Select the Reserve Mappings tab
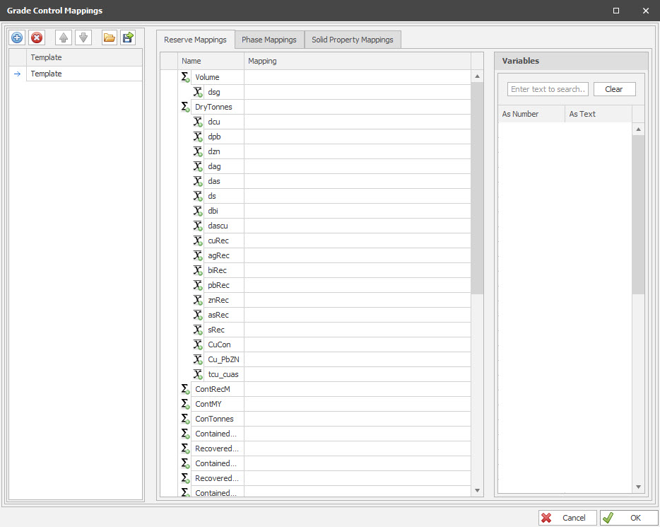Image resolution: width=660 pixels, height=527 pixels. (x=195, y=40)
